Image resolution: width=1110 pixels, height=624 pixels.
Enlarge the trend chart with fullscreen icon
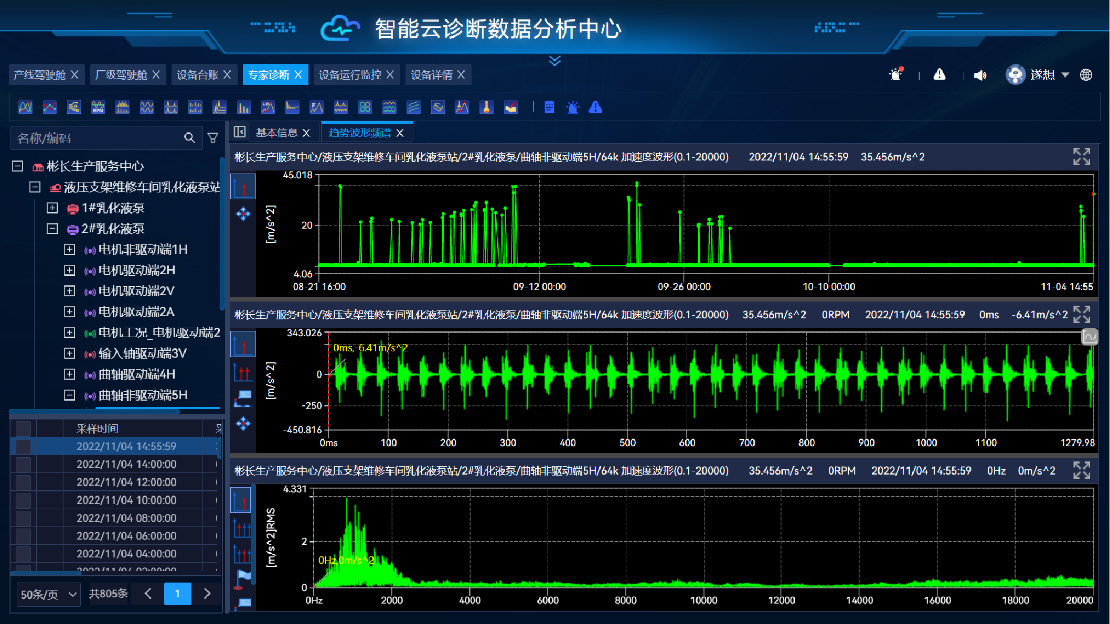tap(1081, 156)
